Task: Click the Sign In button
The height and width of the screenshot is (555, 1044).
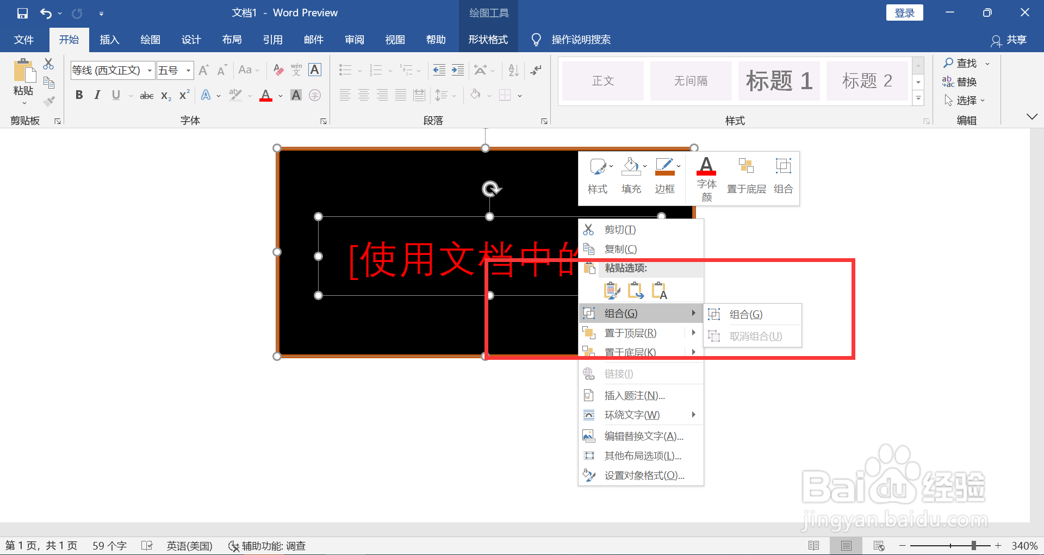Action: tap(905, 13)
